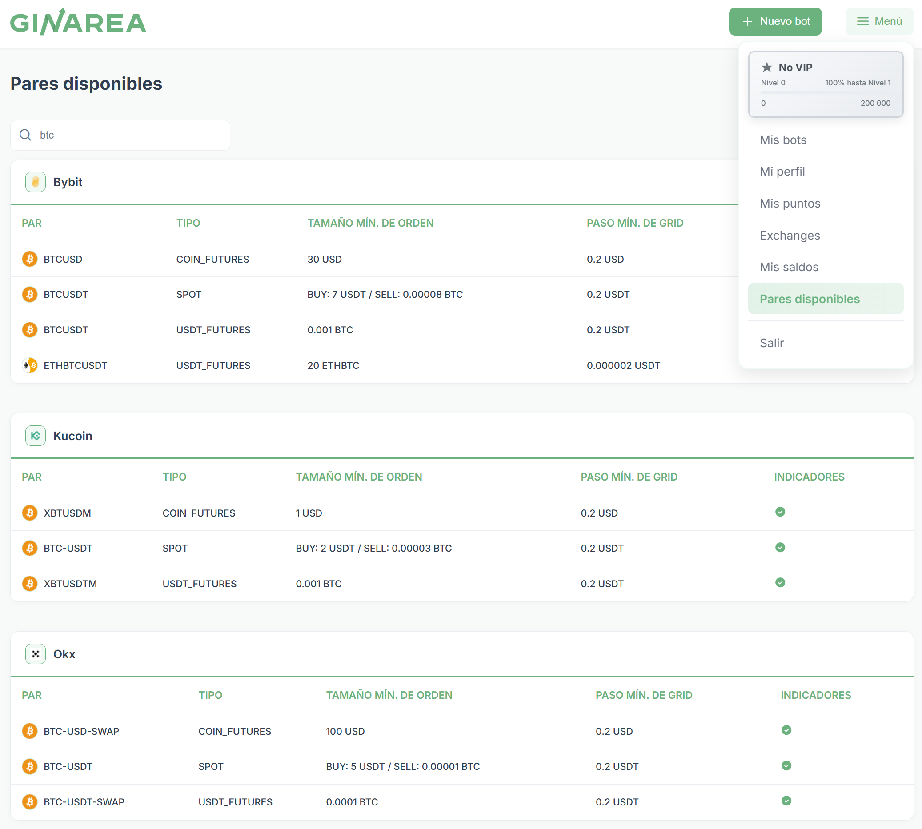
Task: Click the indicator checkmark for XBTUSDM
Action: (780, 512)
